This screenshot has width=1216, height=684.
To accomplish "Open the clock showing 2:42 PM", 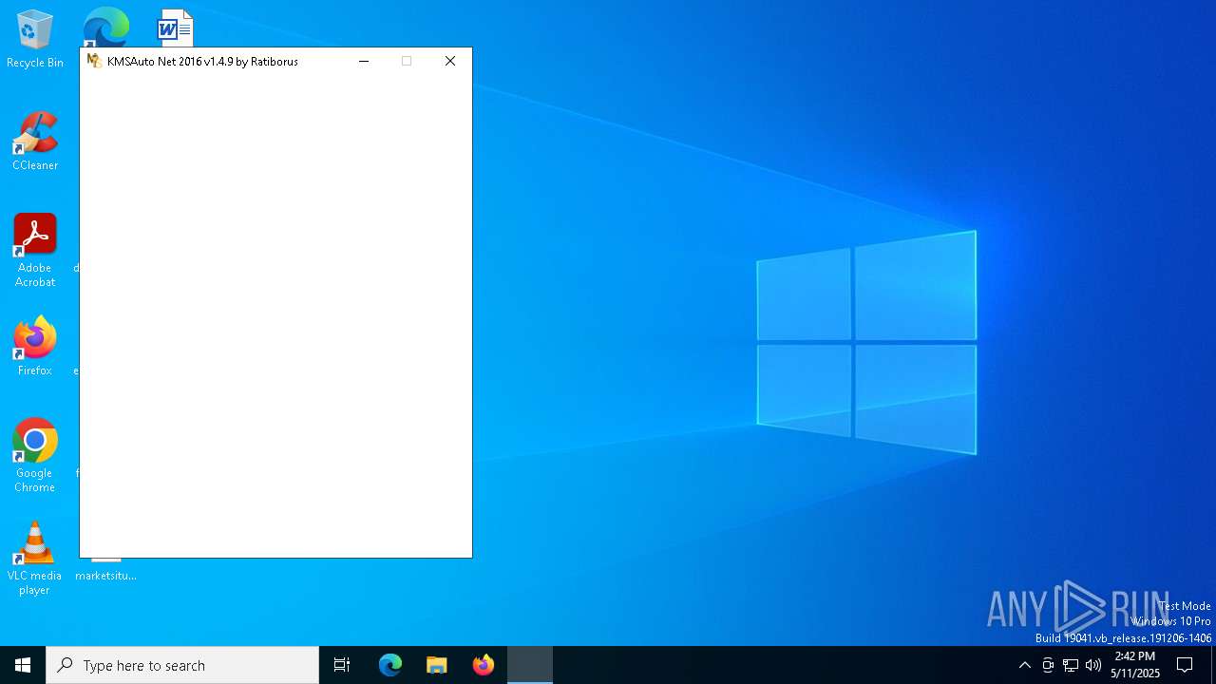I will (1135, 665).
